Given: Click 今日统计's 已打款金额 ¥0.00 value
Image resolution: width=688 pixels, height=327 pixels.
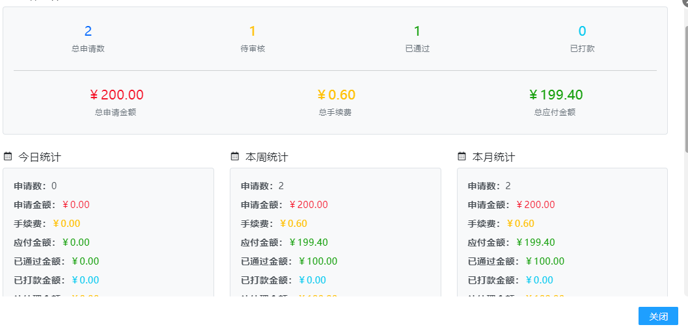Looking at the screenshot, I should pyautogui.click(x=85, y=280).
